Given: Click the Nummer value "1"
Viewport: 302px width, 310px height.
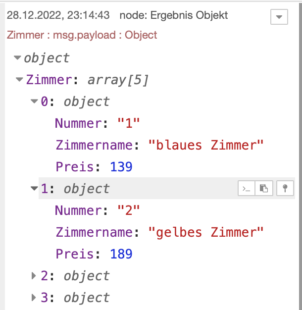Looking at the screenshot, I should coord(129,123).
